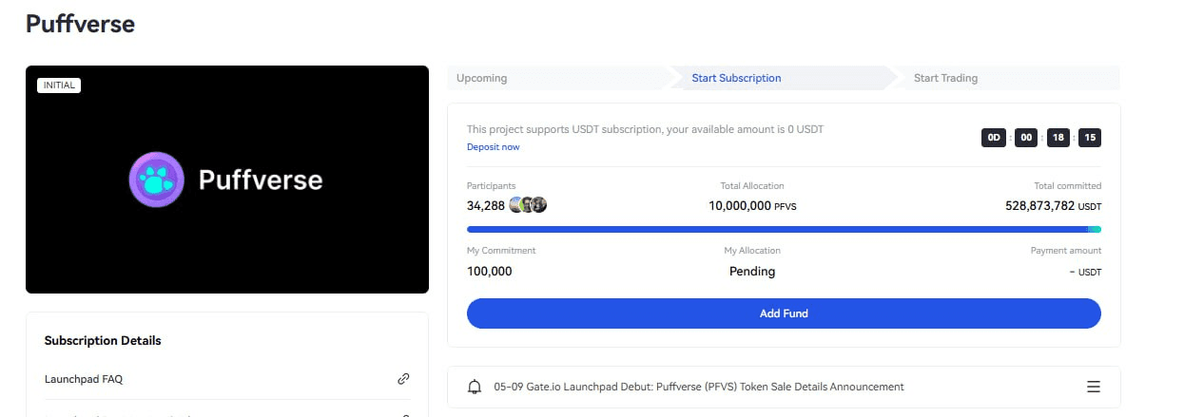Image resolution: width=1184 pixels, height=417 pixels.
Task: Click My Commitment value 100,000
Action: (490, 271)
